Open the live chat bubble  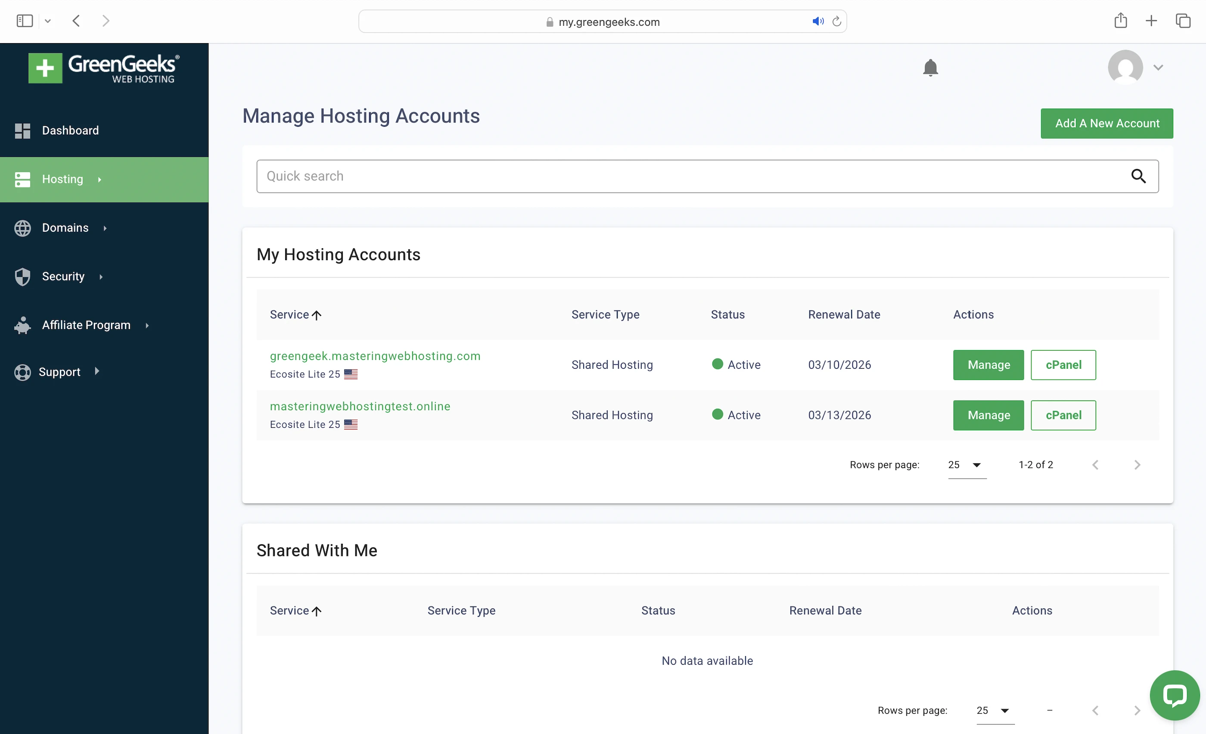coord(1174,695)
